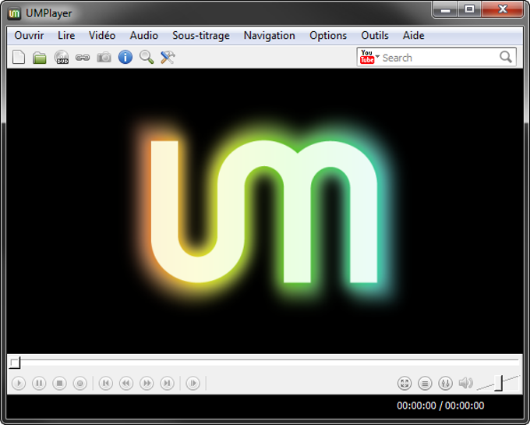Toggle fullscreen mode icon
The height and width of the screenshot is (425, 530).
pyautogui.click(x=405, y=383)
